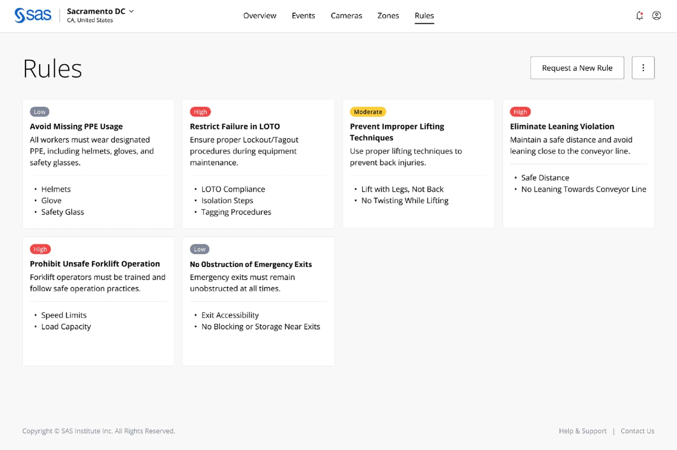This screenshot has height=450, width=677.
Task: Click the Eliminate Leaning Violation card title
Action: click(562, 126)
